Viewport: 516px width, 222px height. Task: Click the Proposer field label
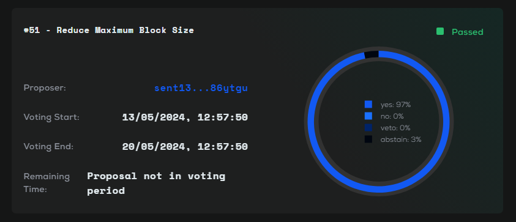[x=45, y=88]
